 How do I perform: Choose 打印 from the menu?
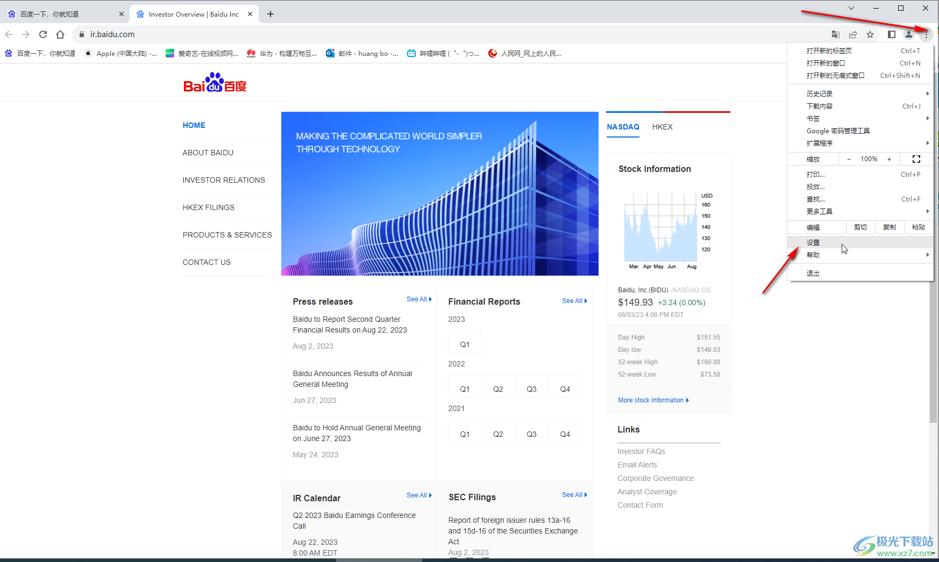coord(860,174)
